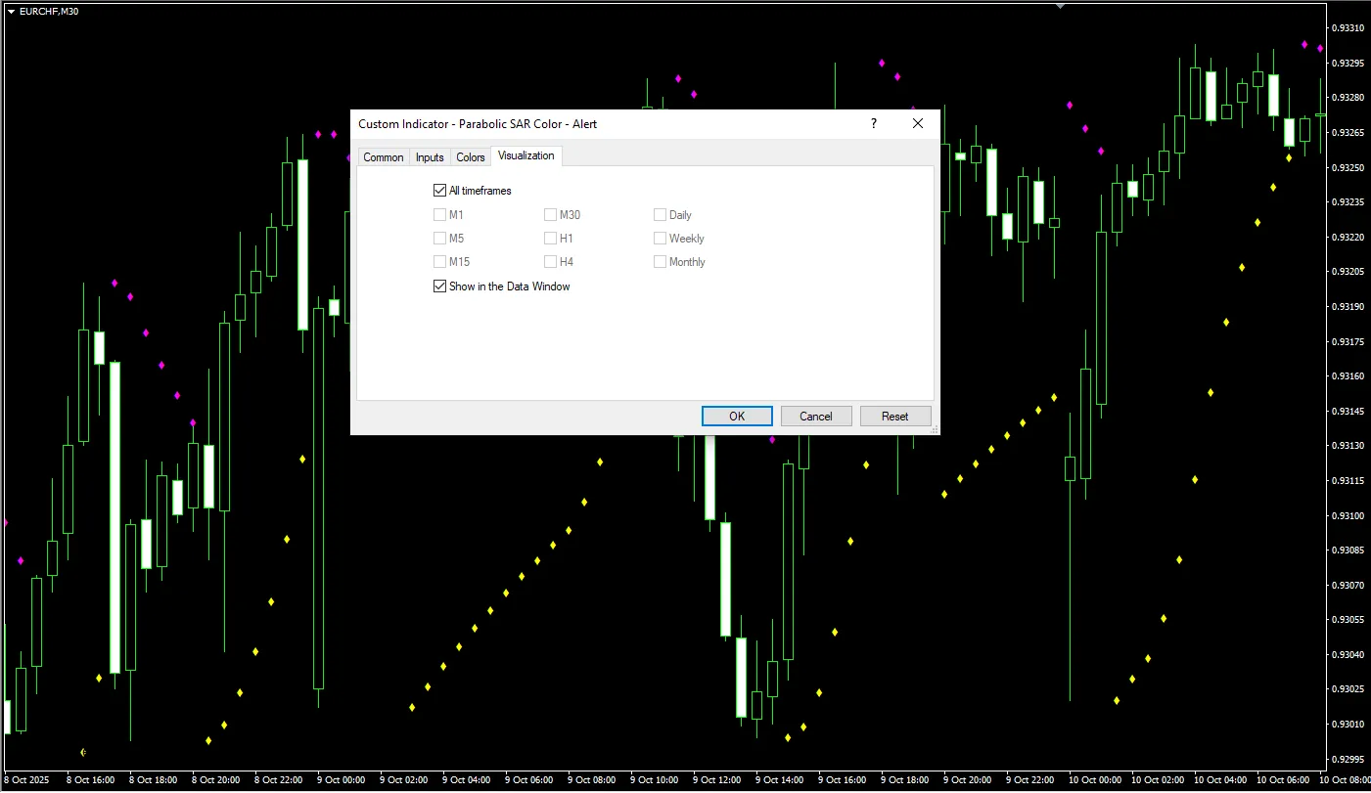Tick the M1 timeframe checkbox

[439, 215]
